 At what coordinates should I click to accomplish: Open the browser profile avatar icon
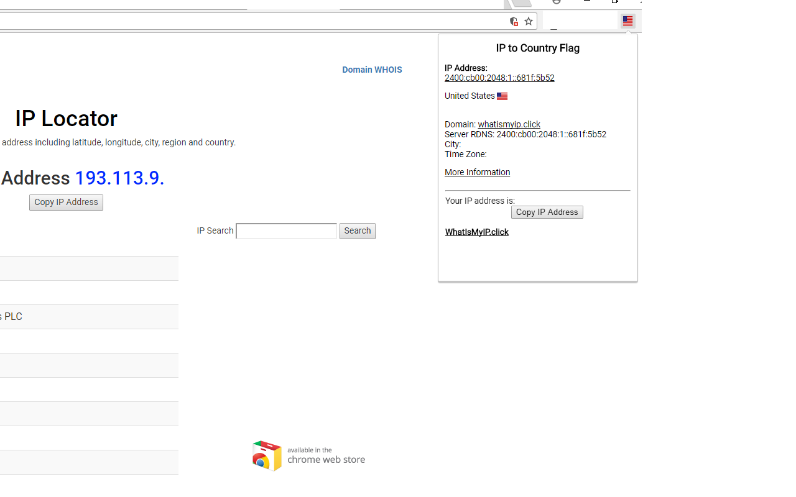coord(557,2)
